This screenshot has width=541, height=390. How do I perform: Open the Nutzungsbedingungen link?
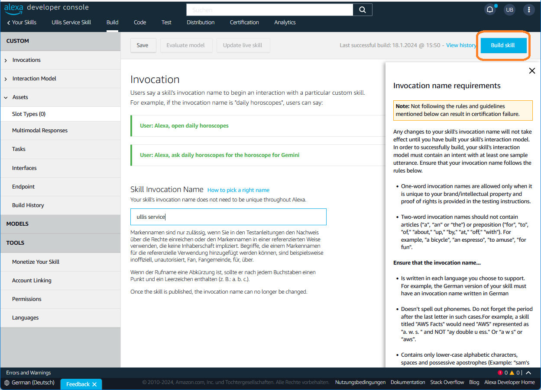pos(360,382)
